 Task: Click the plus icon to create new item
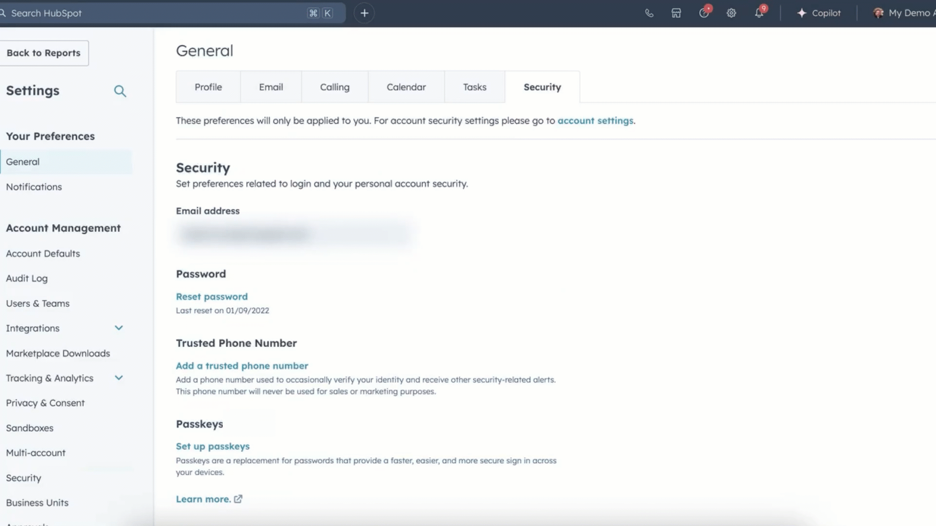[x=364, y=13]
